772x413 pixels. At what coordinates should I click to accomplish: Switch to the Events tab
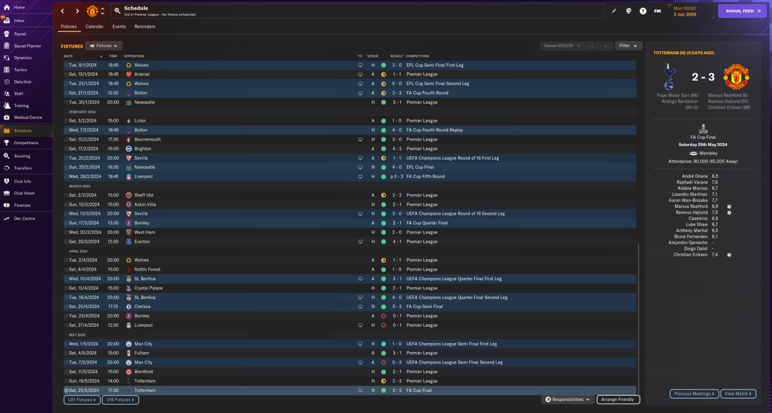pyautogui.click(x=119, y=27)
